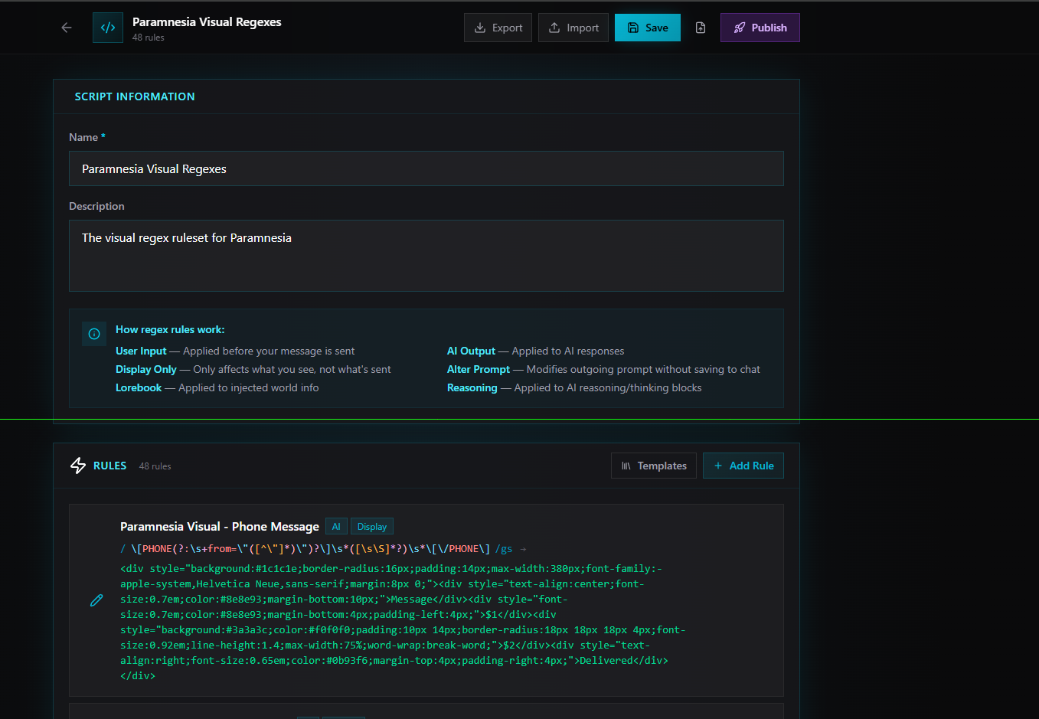Click the AI tag on Phone Message rule
The image size is (1039, 719).
[x=336, y=527]
